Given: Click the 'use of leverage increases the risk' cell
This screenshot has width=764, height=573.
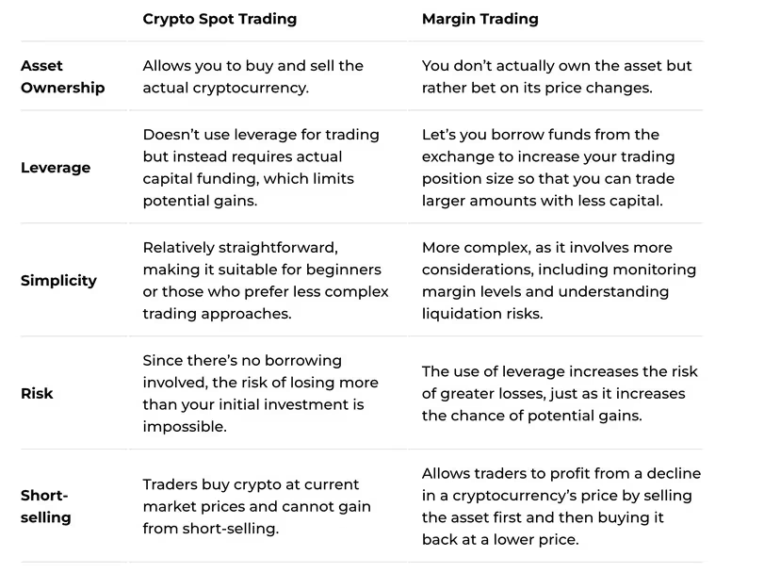Looking at the screenshot, I should [x=560, y=393].
